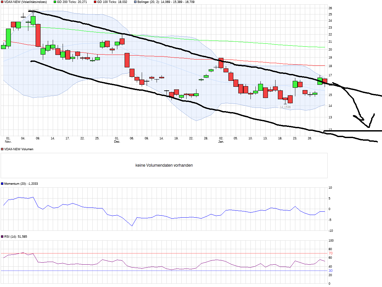The height and width of the screenshot is (287, 382).
Task: Click the Momentum axis value -10
Action: [x=331, y=231]
